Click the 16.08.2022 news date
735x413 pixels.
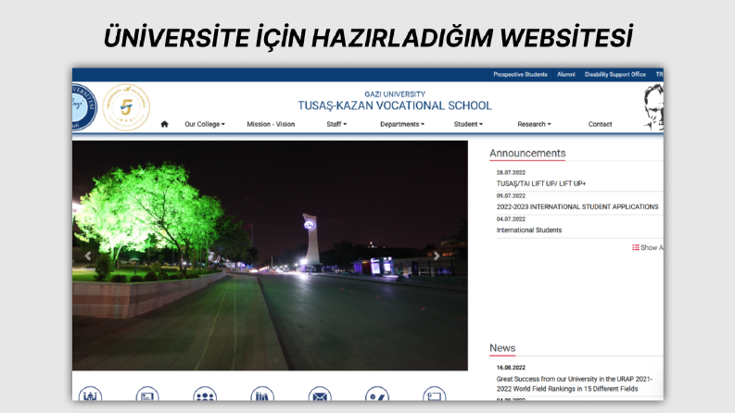[x=511, y=368]
